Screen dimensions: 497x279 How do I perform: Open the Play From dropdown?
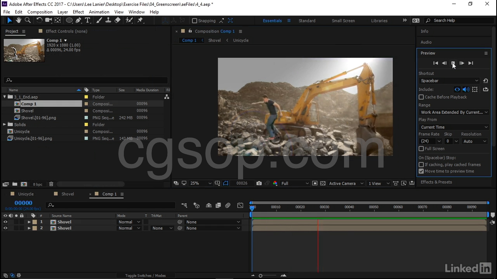[454, 127]
